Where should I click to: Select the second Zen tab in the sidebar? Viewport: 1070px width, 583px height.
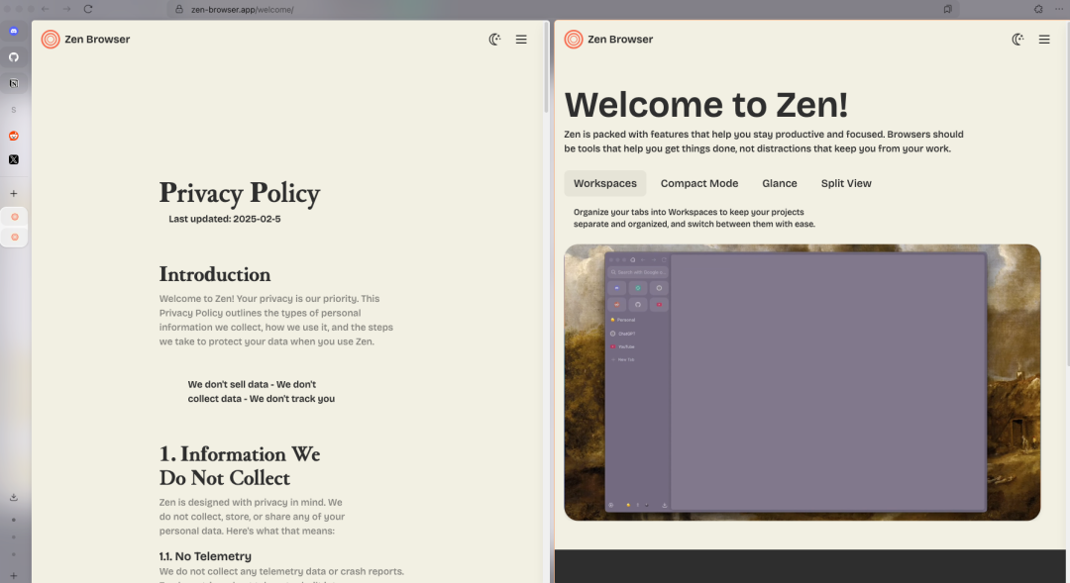pyautogui.click(x=14, y=238)
